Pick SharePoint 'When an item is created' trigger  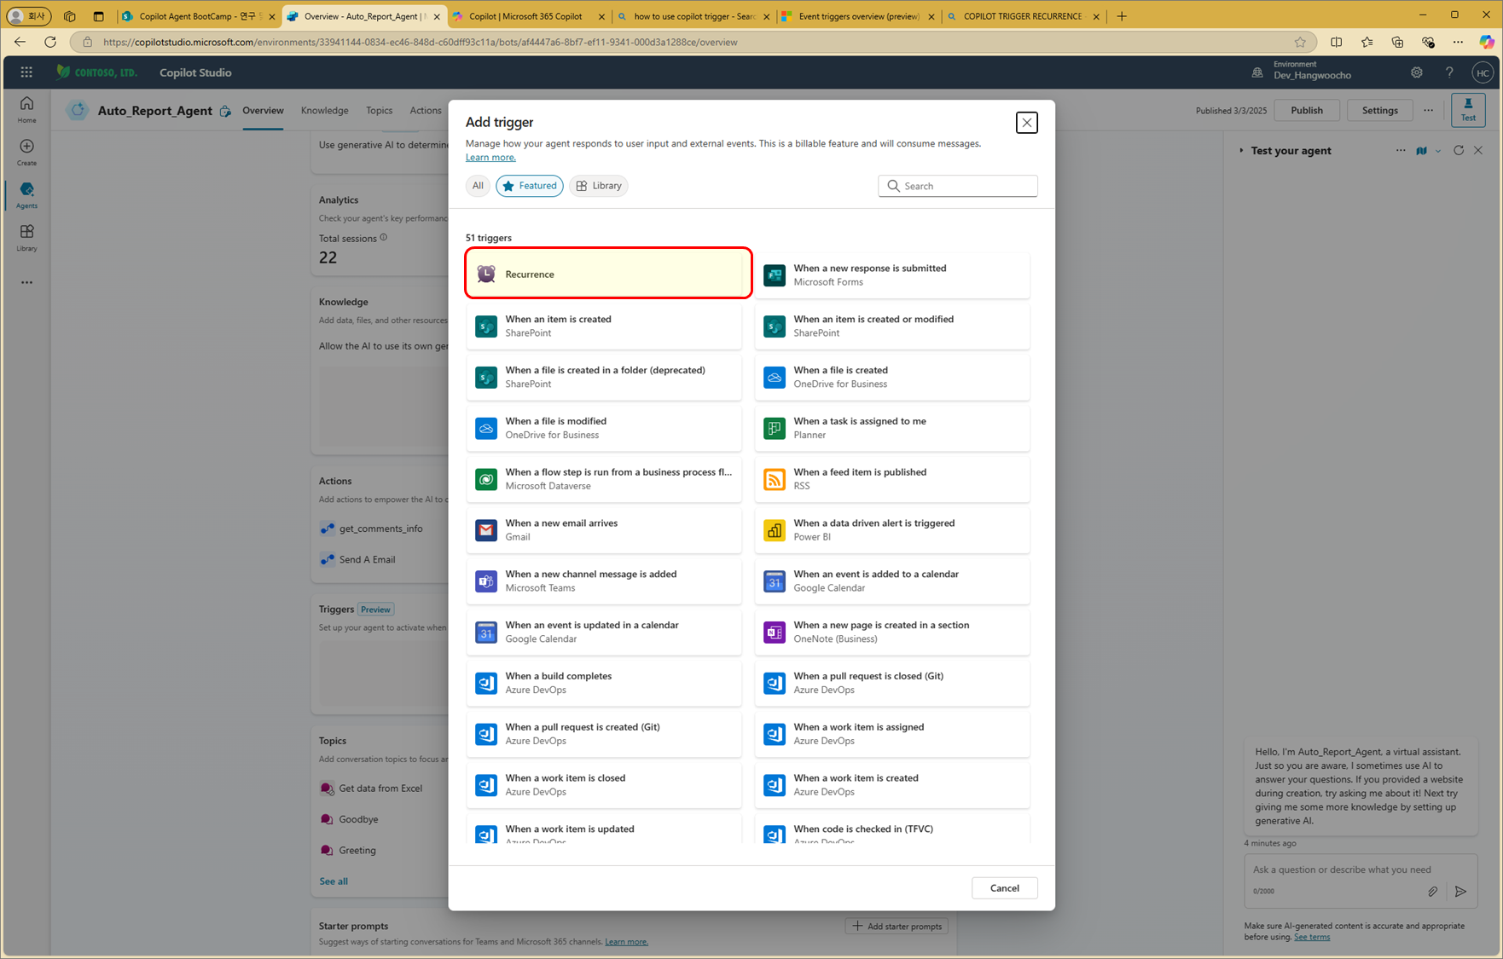click(604, 326)
